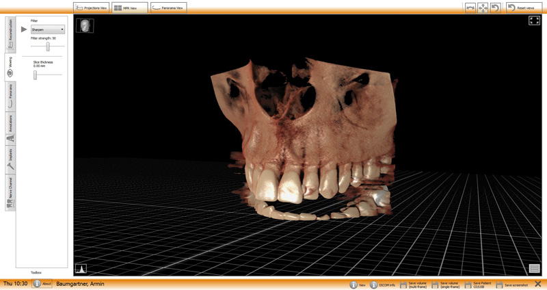Click the undo rotation arrow icon
547x290 pixels.
pos(495,8)
